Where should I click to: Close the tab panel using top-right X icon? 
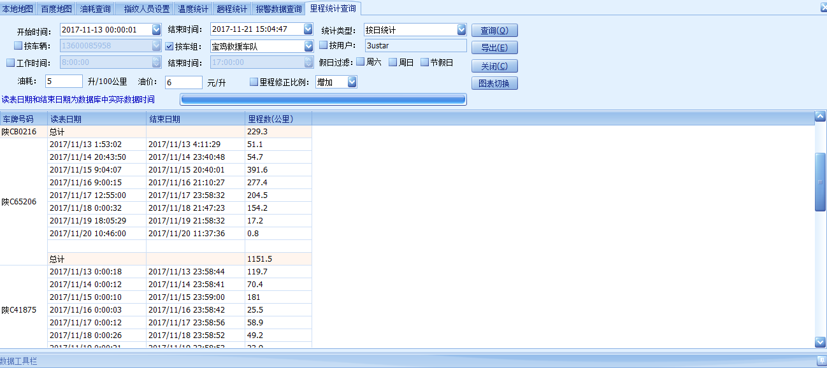tap(823, 8)
